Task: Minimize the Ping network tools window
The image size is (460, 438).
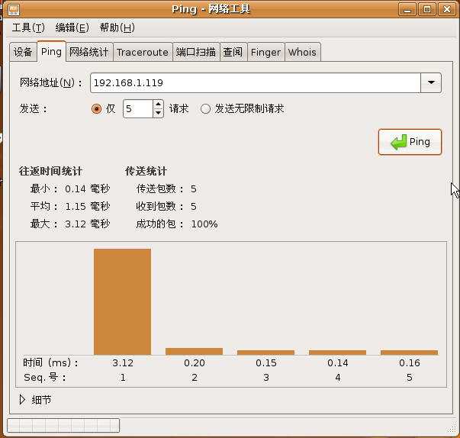Action: (x=407, y=9)
